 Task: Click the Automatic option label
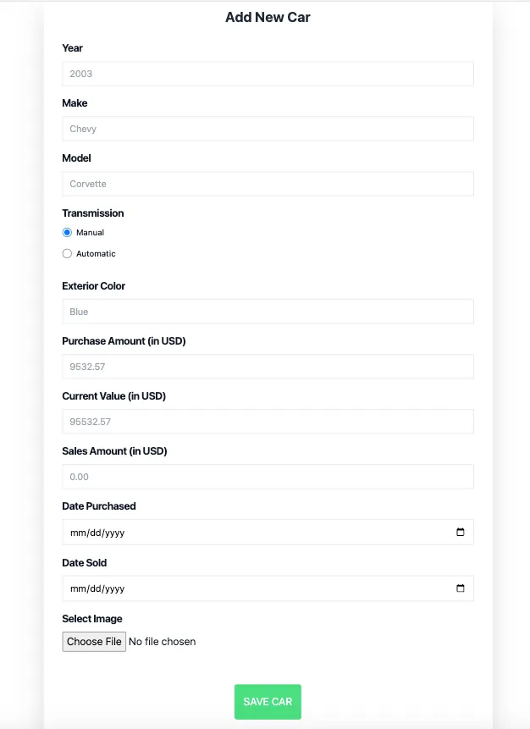pos(96,254)
